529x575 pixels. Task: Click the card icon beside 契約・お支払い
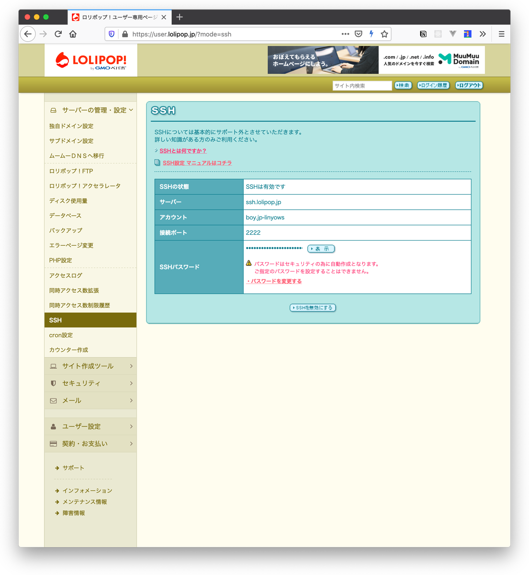pos(53,443)
